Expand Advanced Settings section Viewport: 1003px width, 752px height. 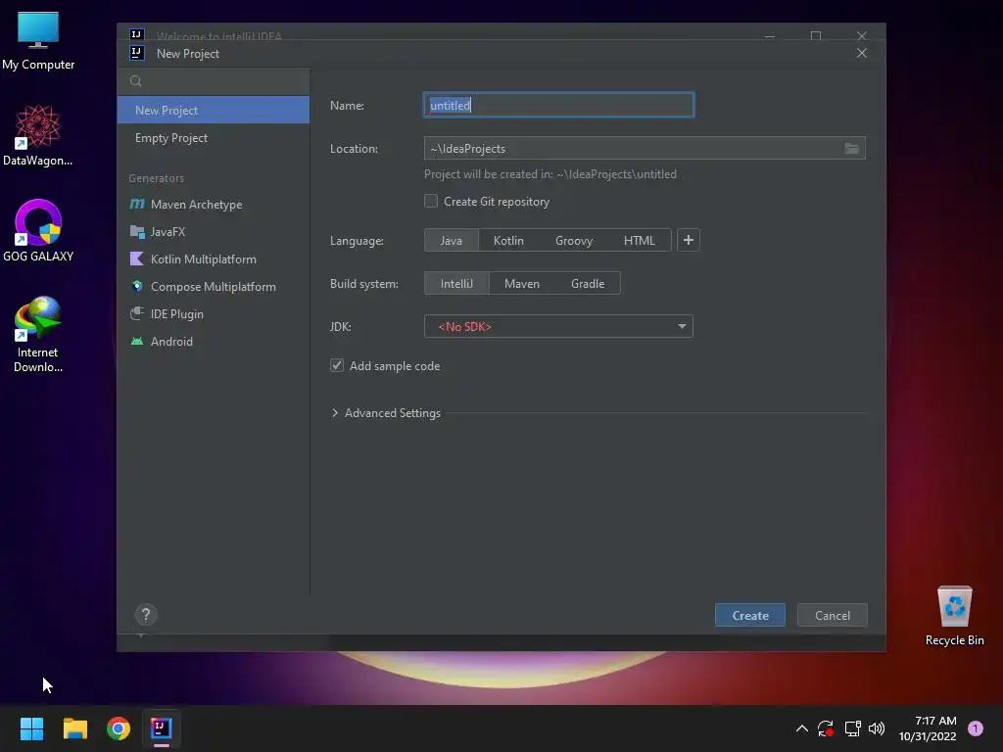pyautogui.click(x=386, y=413)
